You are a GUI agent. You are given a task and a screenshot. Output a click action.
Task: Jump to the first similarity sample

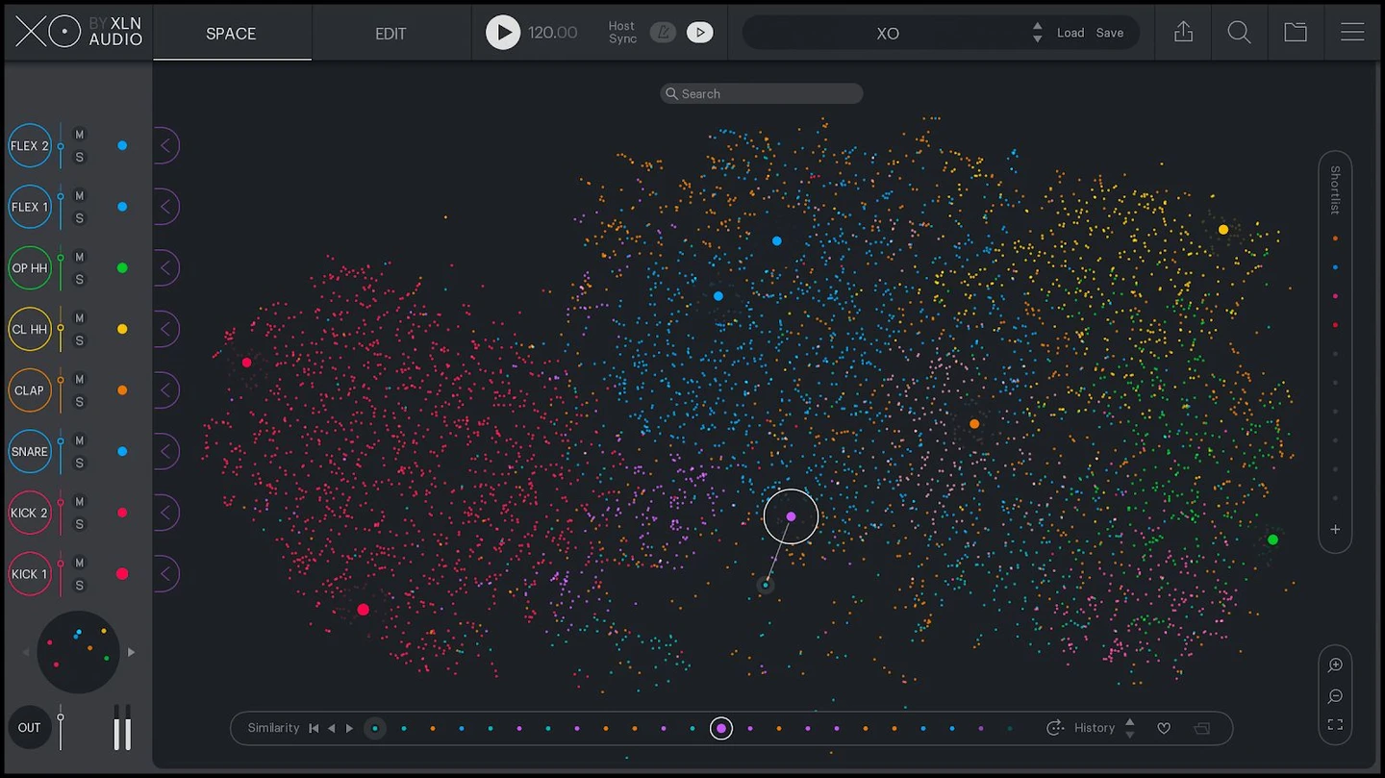(x=314, y=728)
